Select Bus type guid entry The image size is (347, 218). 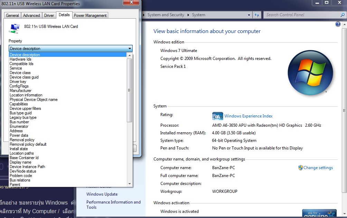pyautogui.click(x=68, y=113)
